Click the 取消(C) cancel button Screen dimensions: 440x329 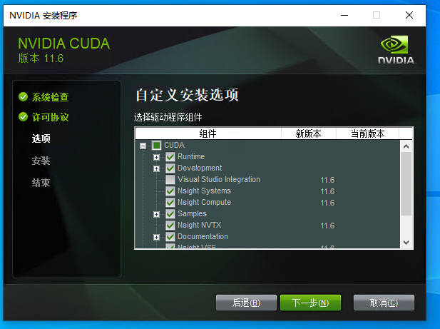[384, 303]
